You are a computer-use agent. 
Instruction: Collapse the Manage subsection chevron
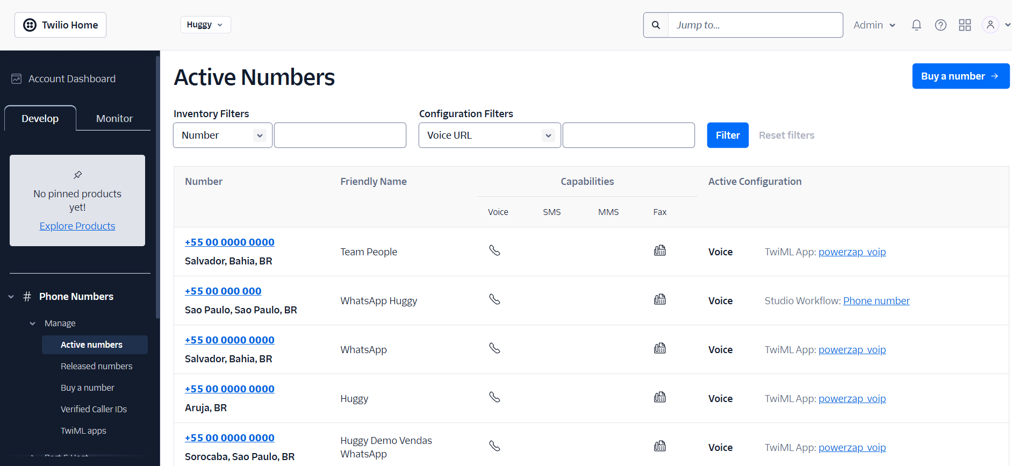[x=33, y=324]
